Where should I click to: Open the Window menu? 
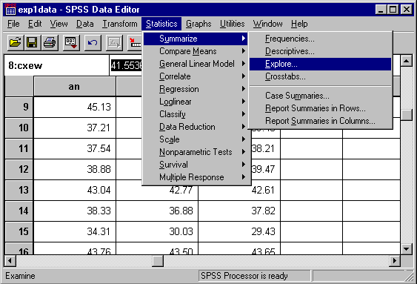267,24
